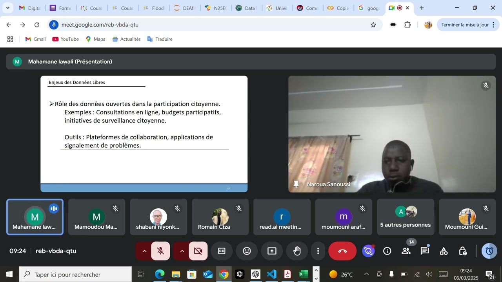This screenshot has width=502, height=282.
Task: Open the Gemini companion icon
Action: [x=368, y=251]
